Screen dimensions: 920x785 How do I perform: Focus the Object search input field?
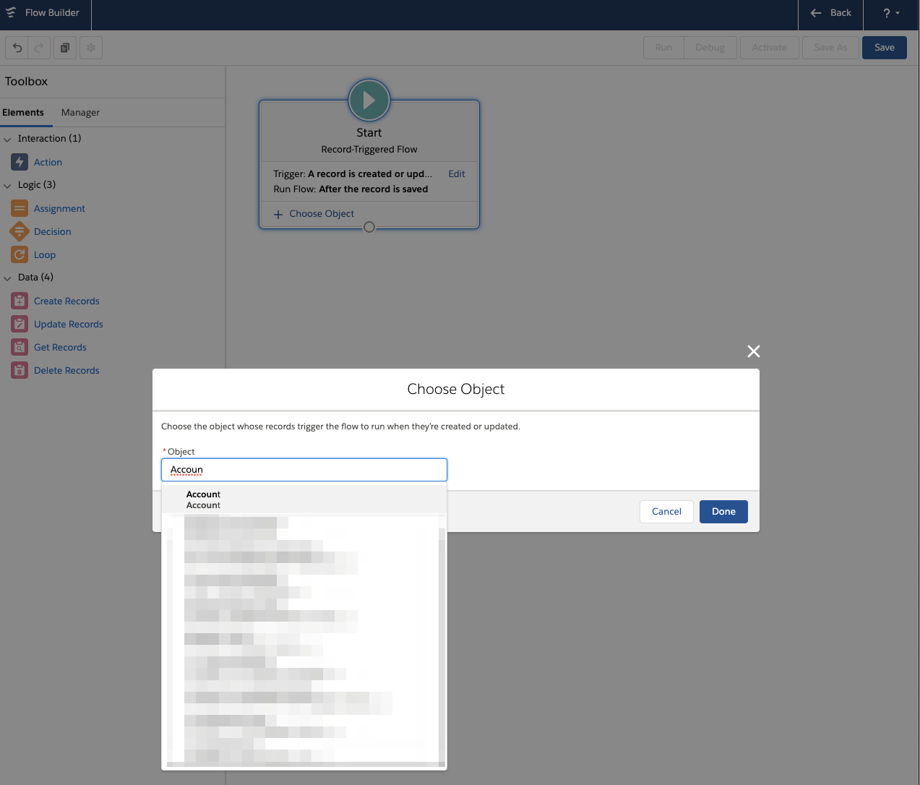coord(304,470)
